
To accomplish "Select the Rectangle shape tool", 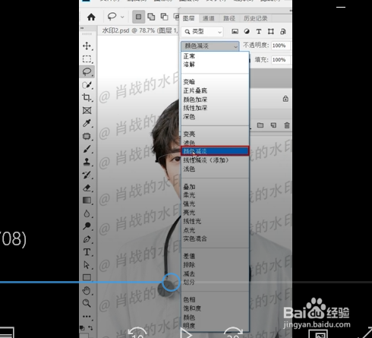I will click(87, 277).
